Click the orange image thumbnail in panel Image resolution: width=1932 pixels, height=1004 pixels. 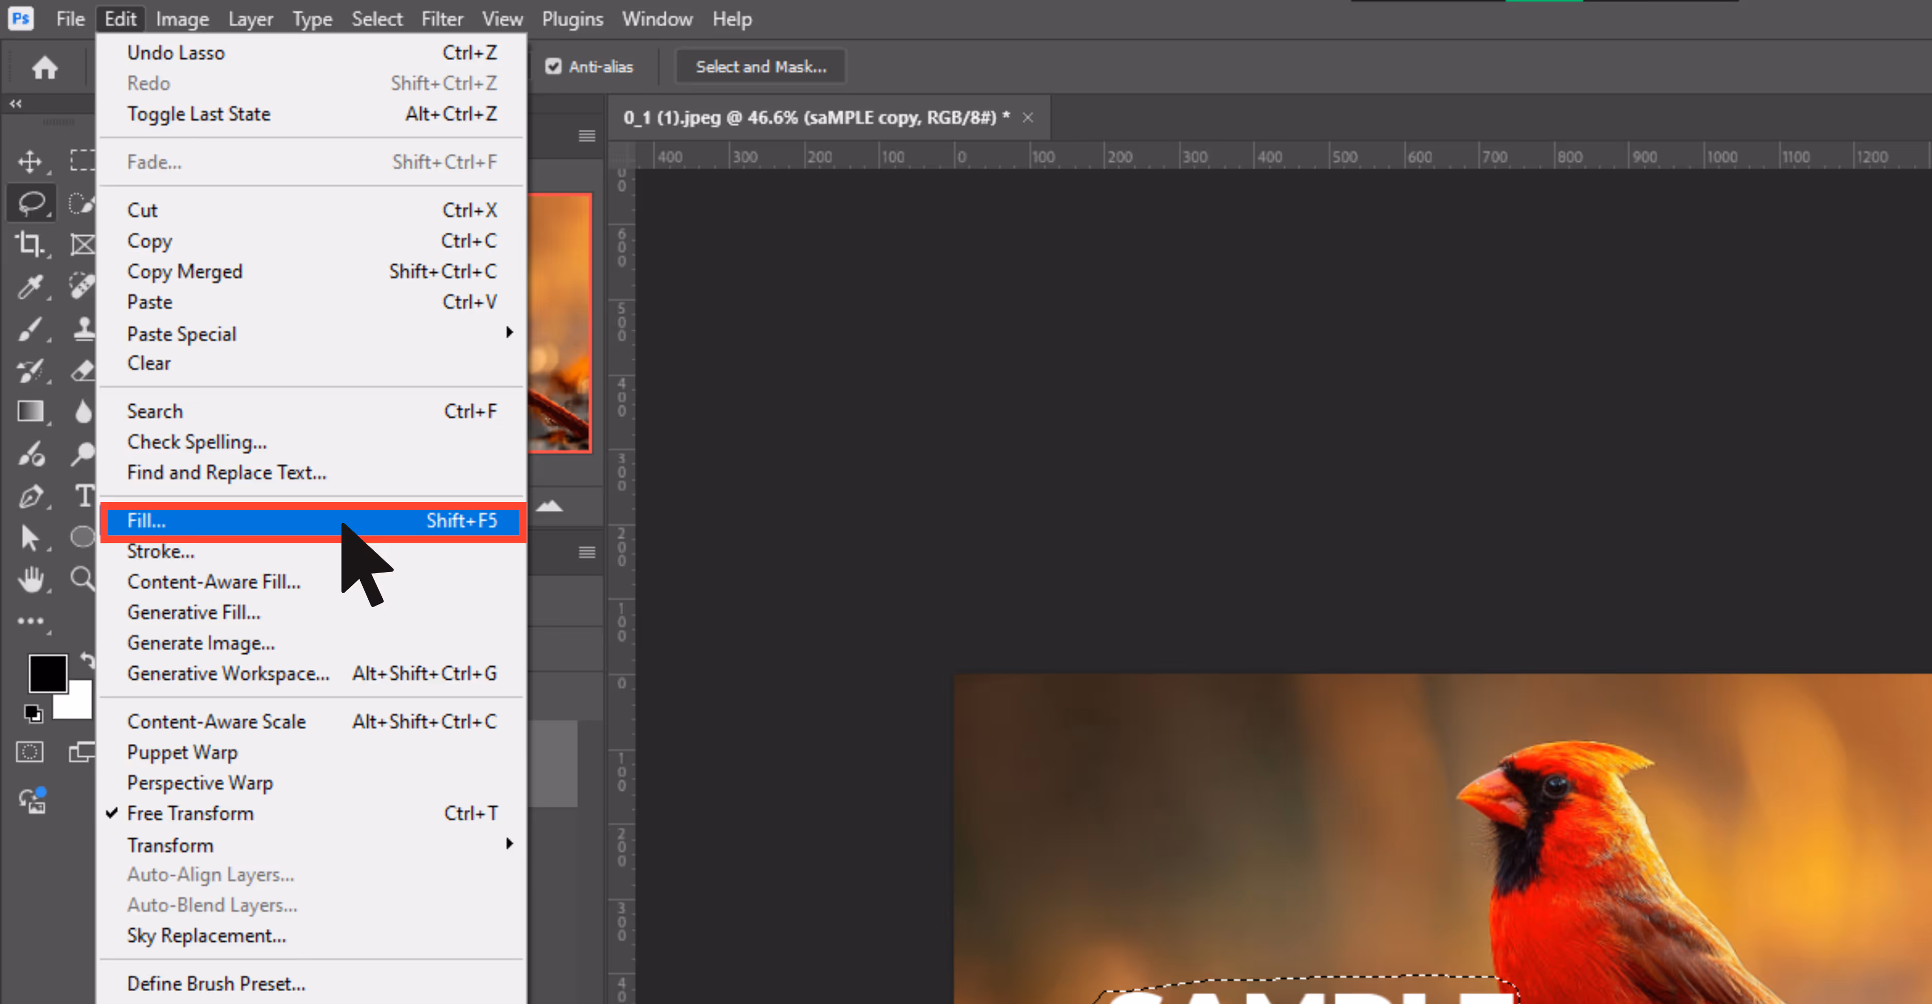pos(560,323)
